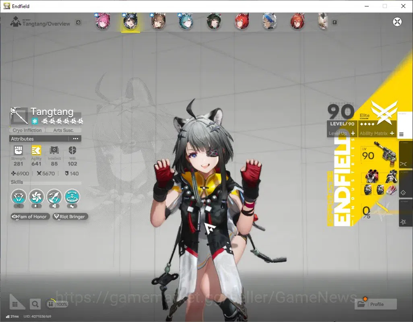The width and height of the screenshot is (413, 322).
Task: Select the second red-haired operator portrait
Action: [x=297, y=21]
